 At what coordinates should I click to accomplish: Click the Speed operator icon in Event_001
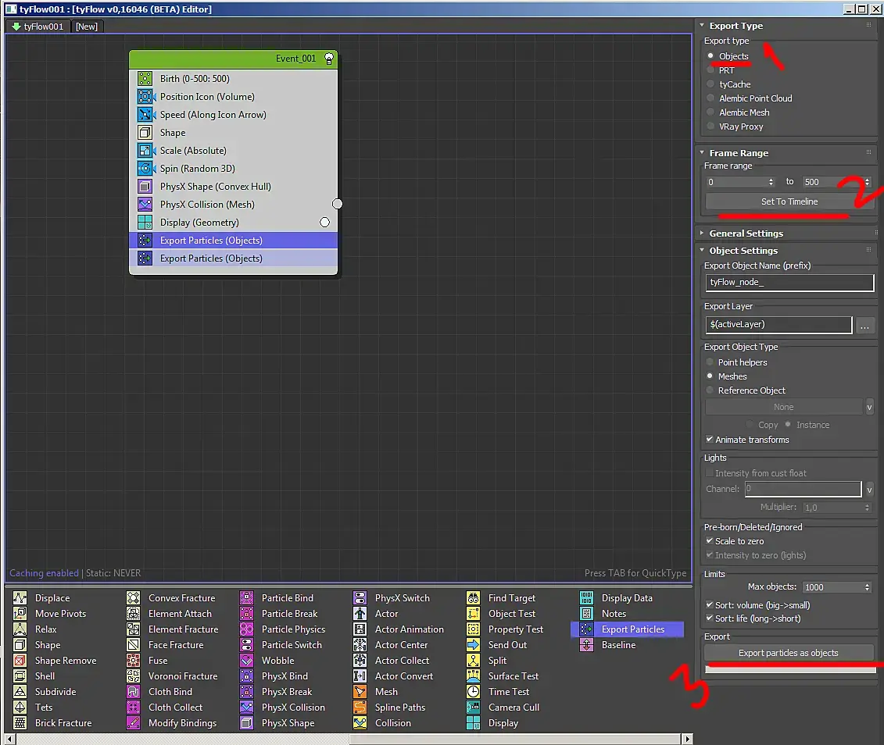[x=145, y=115]
